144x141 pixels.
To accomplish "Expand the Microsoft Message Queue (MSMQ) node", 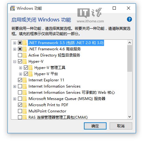I will pyautogui.click(x=15, y=99).
